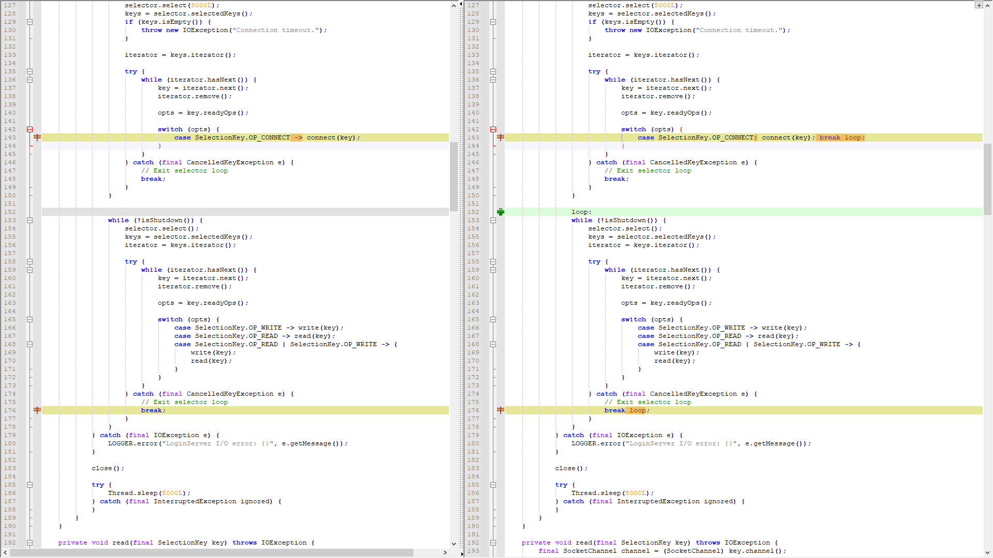Click 'Thread.sleep(5000L);' in the right pane

[x=612, y=493]
